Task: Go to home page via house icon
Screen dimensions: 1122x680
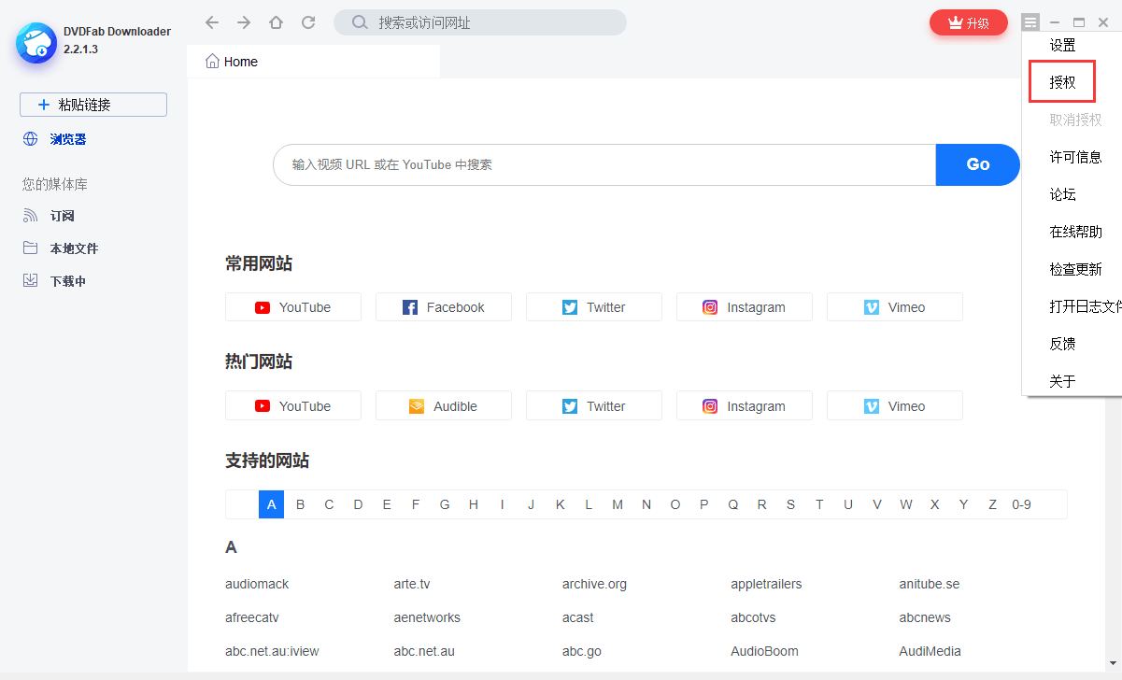Action: point(276,22)
